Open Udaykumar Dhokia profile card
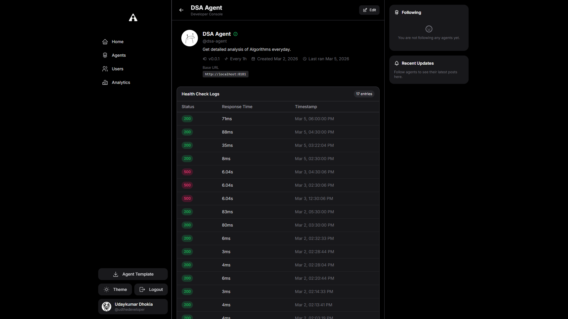Screen dimensions: 568x319 133,307
